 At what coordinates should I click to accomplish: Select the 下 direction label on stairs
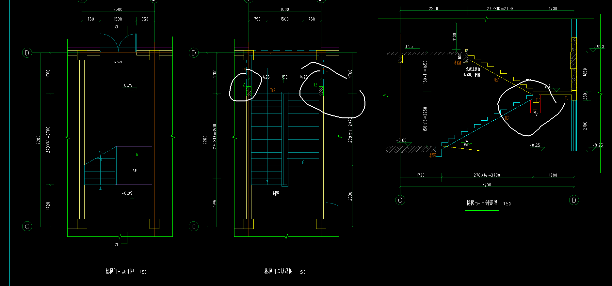303,162
